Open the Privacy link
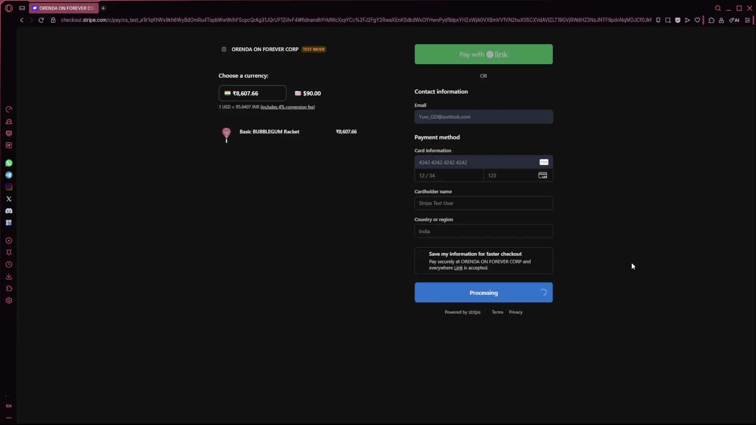Viewport: 756px width, 425px height. click(x=515, y=312)
